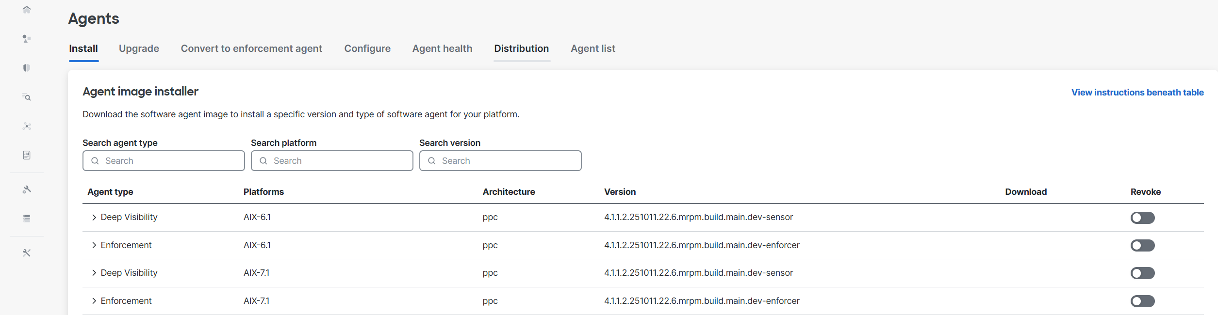Open the shield security icon in sidebar
1218x315 pixels.
27,68
